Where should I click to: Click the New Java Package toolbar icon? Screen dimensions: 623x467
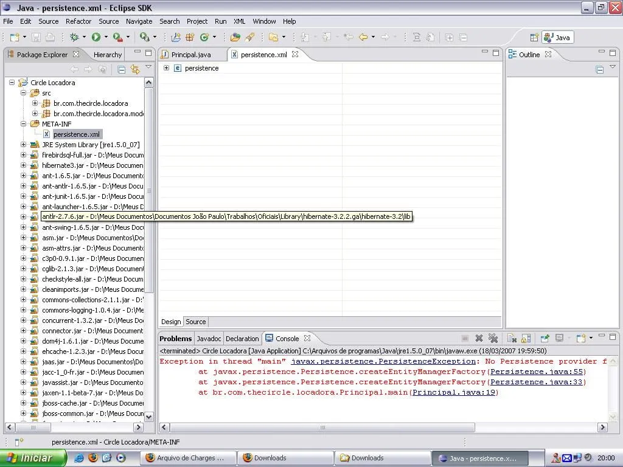point(189,37)
